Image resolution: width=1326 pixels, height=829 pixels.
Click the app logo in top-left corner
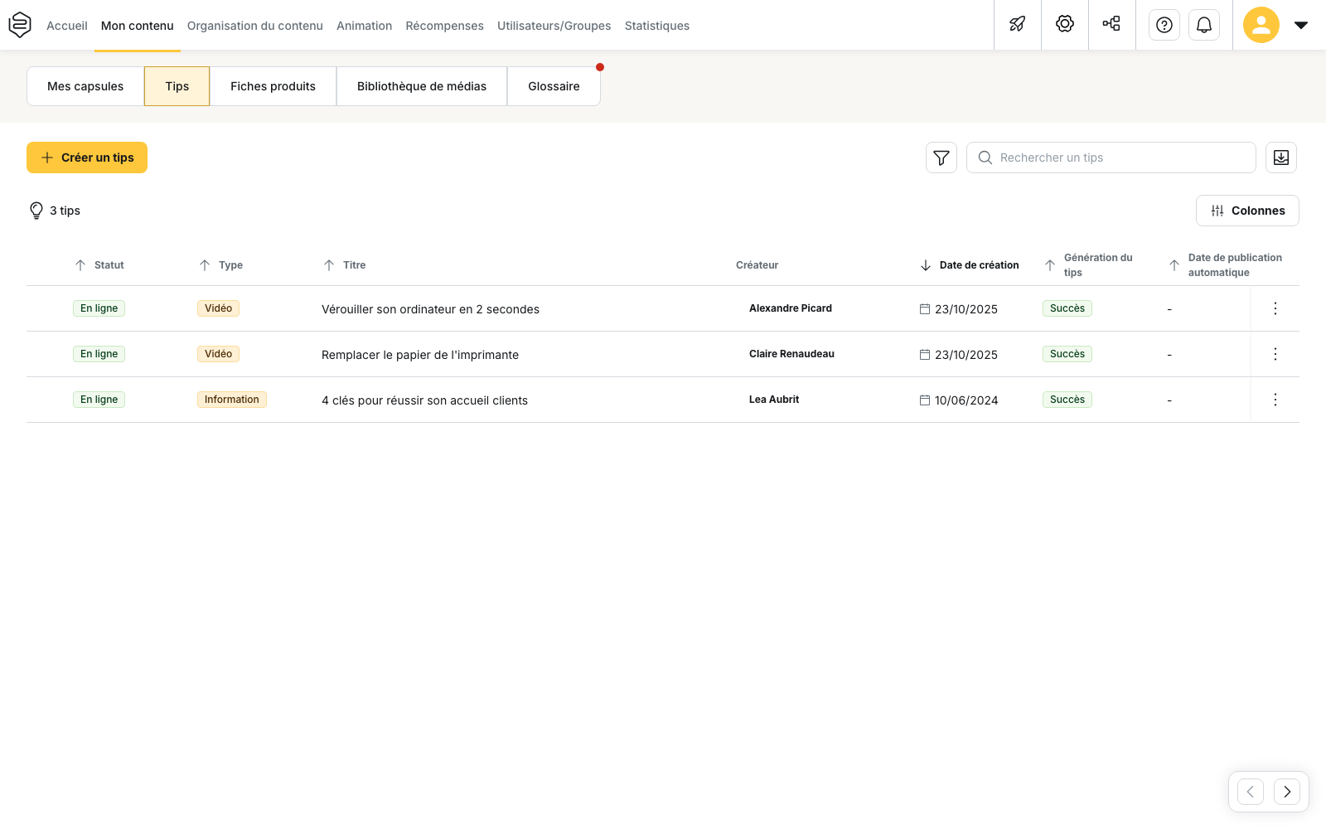[20, 25]
